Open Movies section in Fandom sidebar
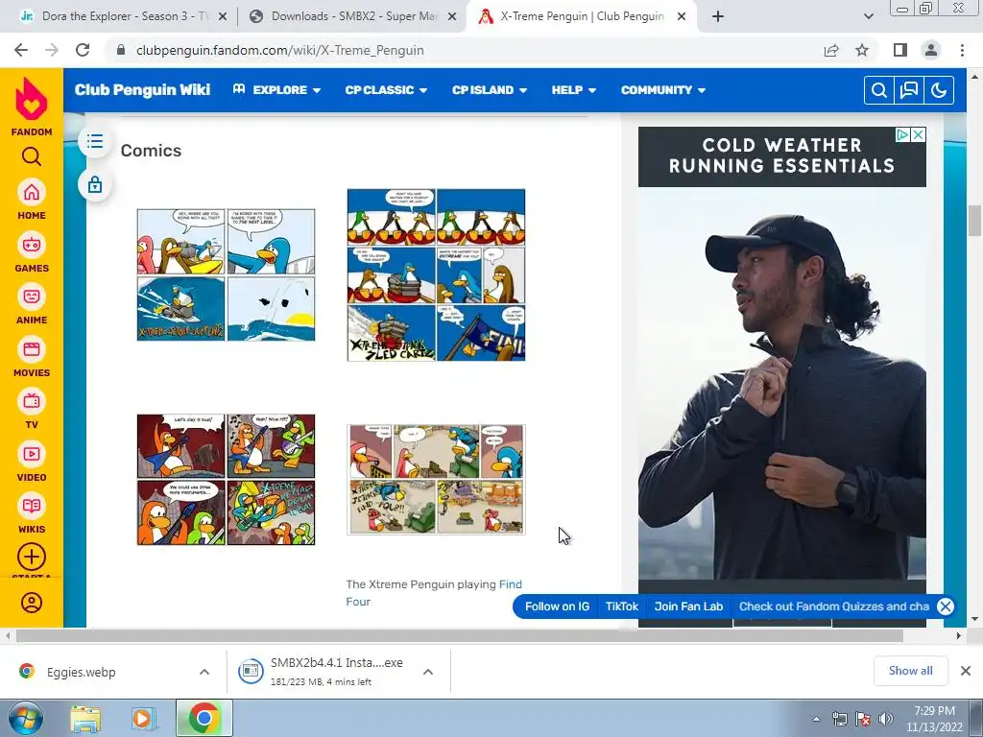 (x=32, y=357)
